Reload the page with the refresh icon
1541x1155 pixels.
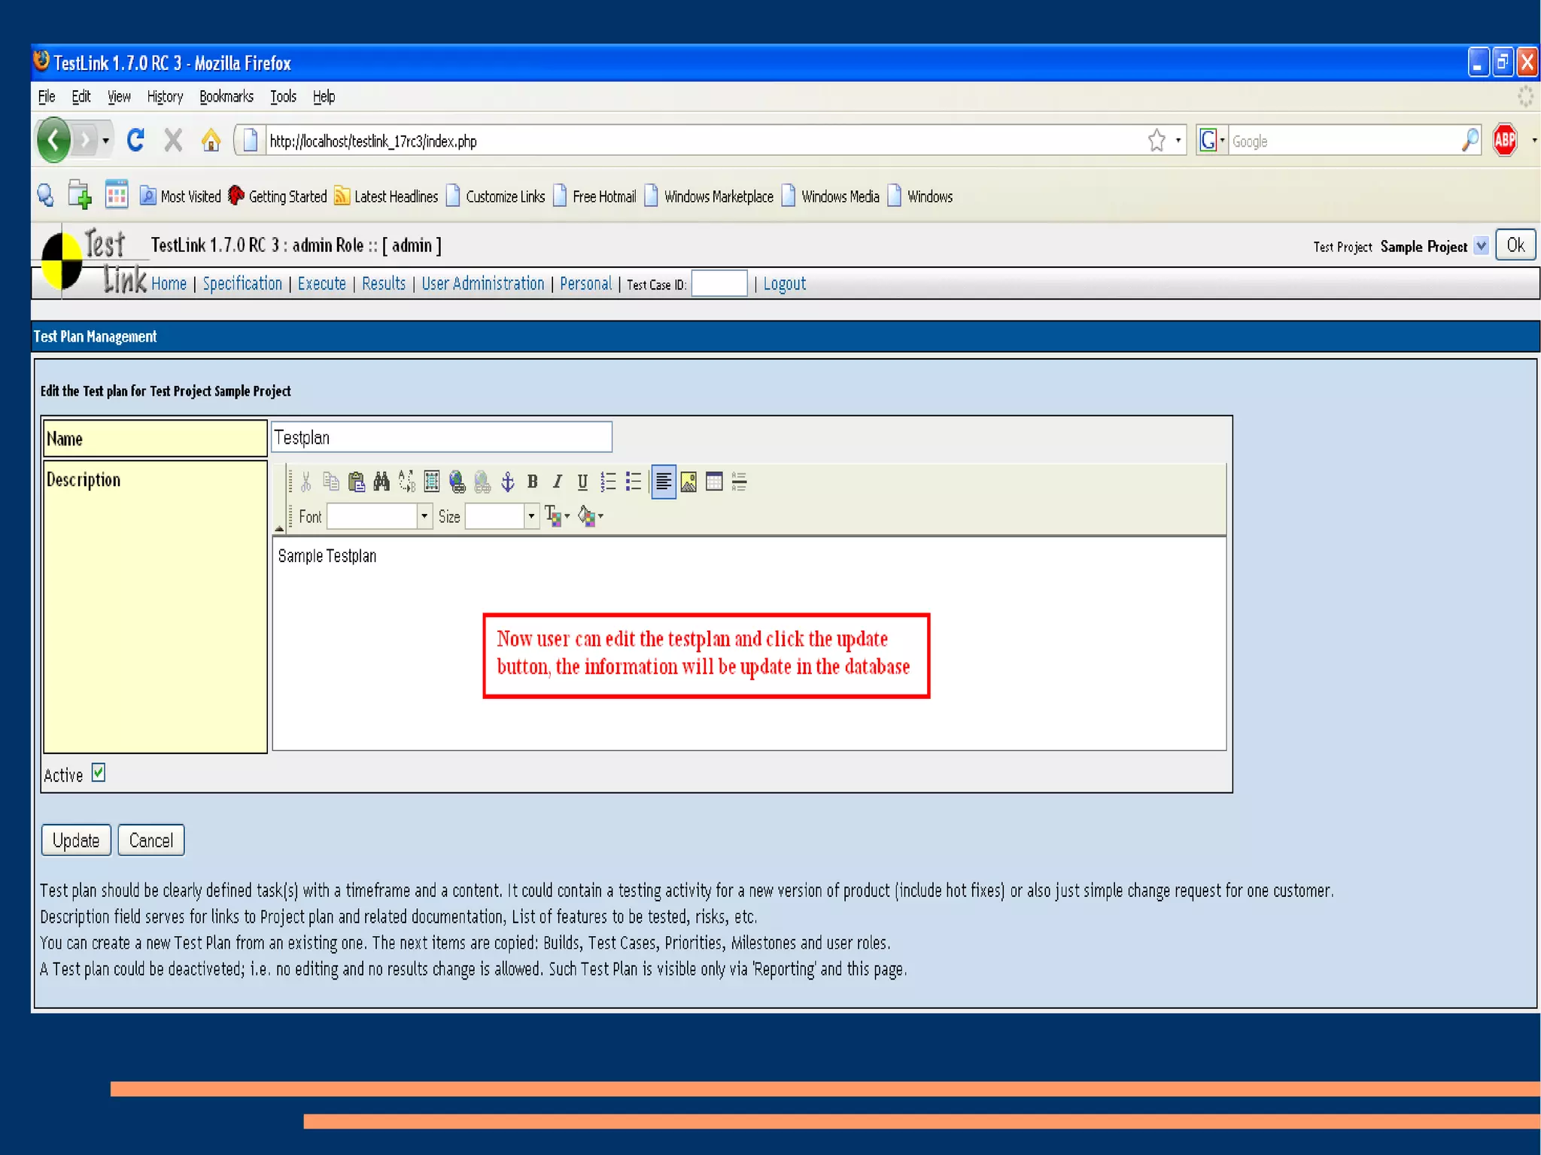pyautogui.click(x=136, y=140)
